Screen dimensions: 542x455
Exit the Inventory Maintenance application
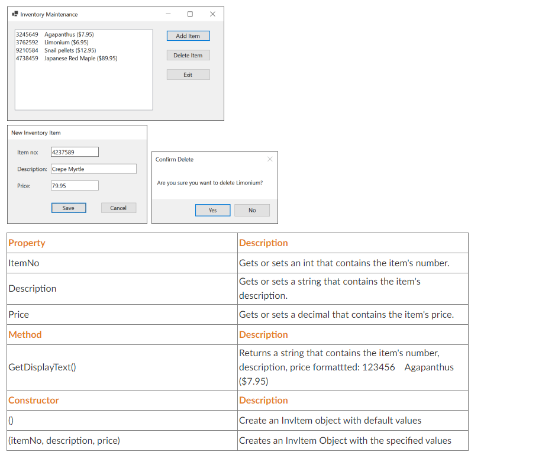tap(188, 74)
